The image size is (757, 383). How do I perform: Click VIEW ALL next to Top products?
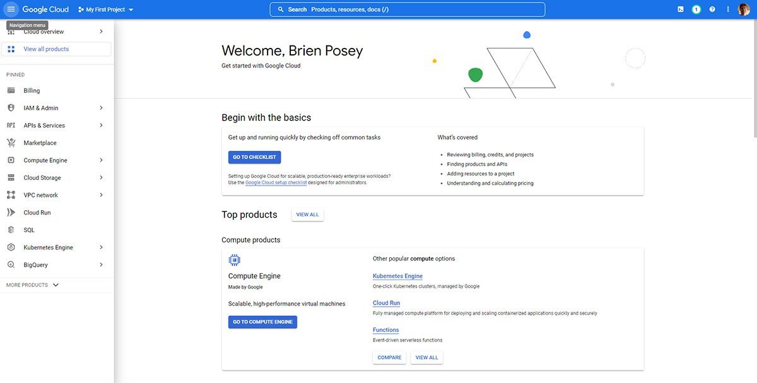coord(307,215)
